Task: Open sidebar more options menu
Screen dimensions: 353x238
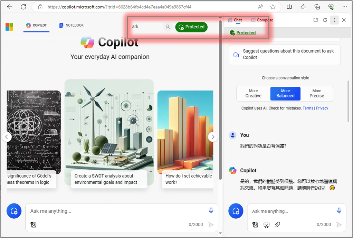Action: [x=334, y=20]
